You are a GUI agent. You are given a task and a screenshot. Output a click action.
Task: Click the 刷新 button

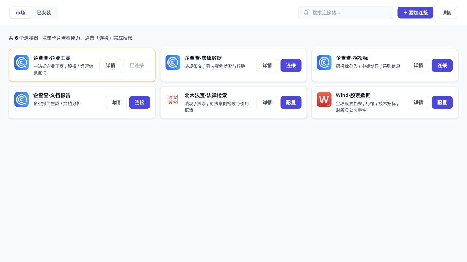[x=448, y=13]
